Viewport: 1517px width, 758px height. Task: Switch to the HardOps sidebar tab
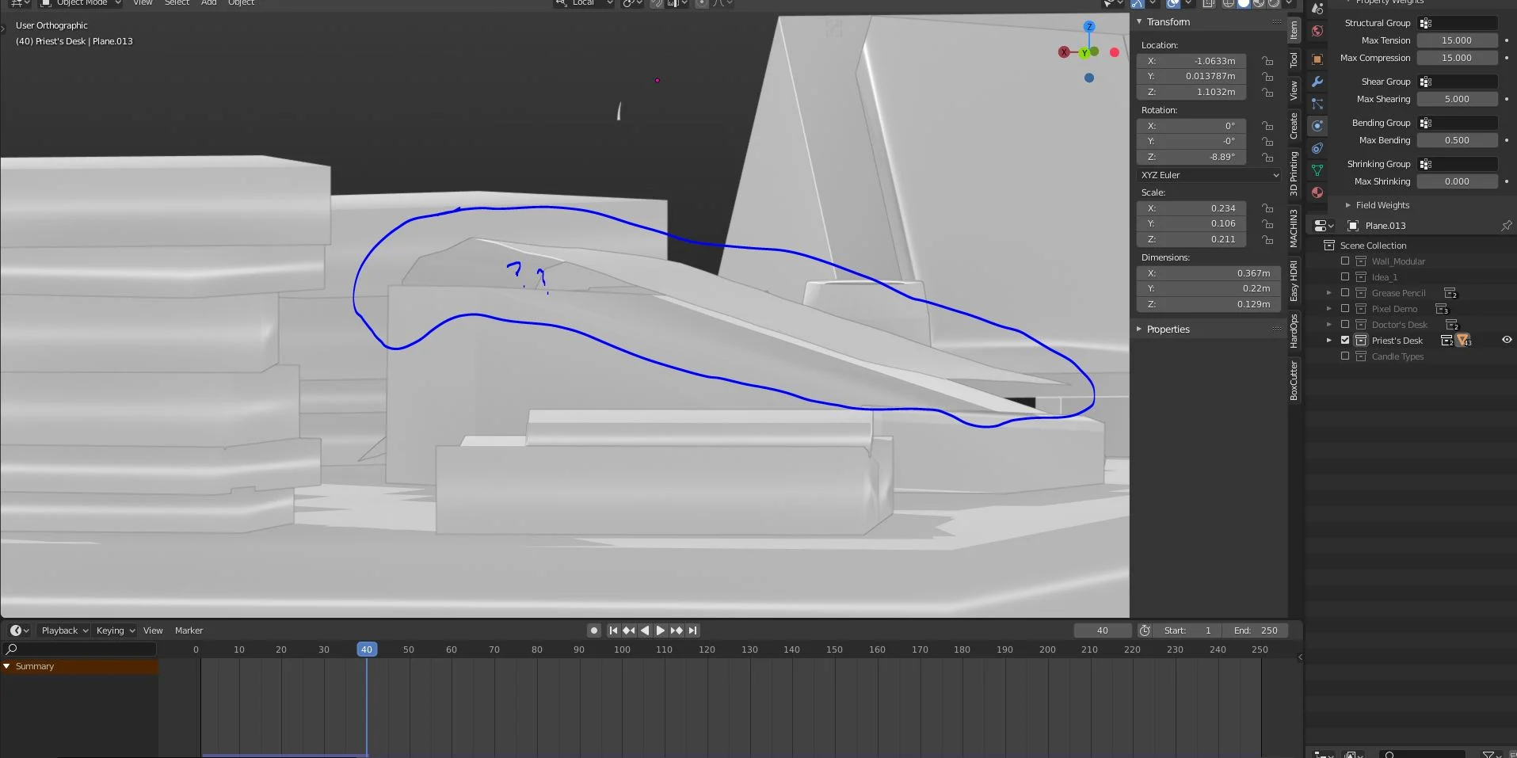(1294, 331)
